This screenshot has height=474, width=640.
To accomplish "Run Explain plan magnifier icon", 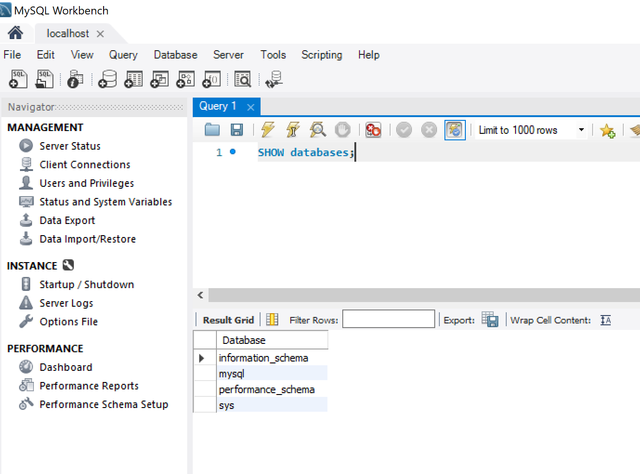I will click(x=318, y=130).
